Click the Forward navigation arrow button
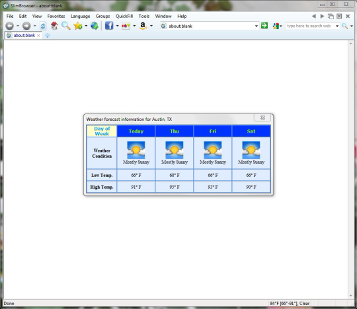Viewport: 357px width, 309px height. coord(26,26)
